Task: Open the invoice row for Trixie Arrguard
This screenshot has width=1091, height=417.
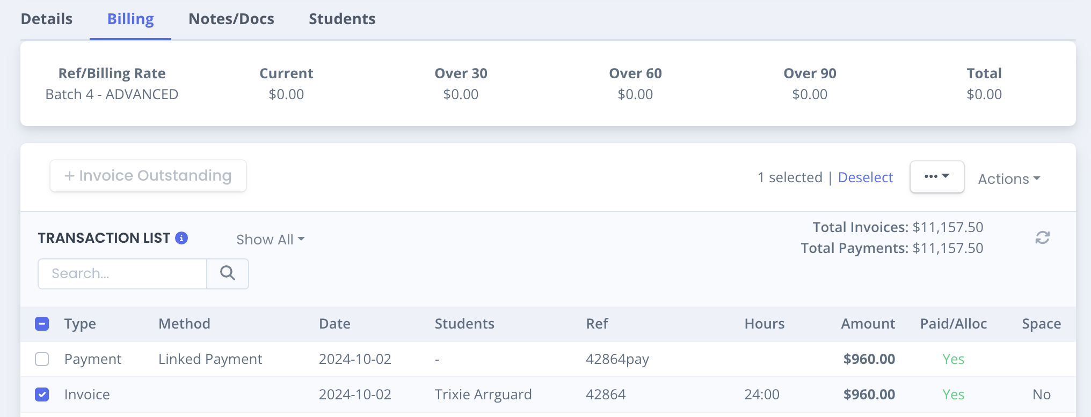Action: click(548, 394)
